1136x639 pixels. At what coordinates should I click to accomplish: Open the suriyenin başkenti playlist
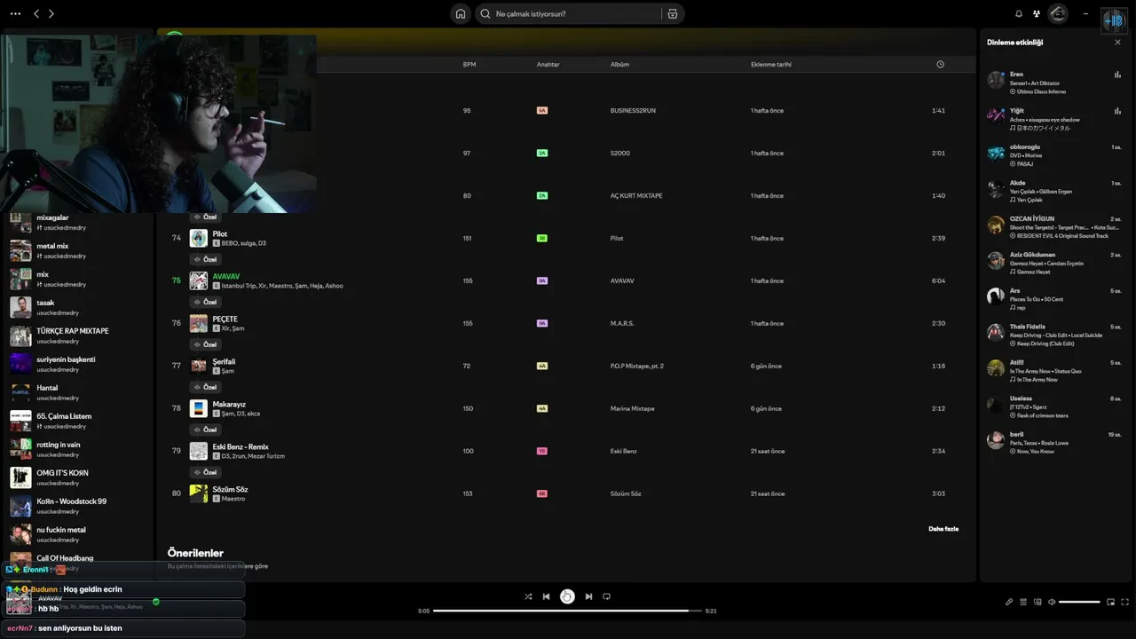[78, 364]
